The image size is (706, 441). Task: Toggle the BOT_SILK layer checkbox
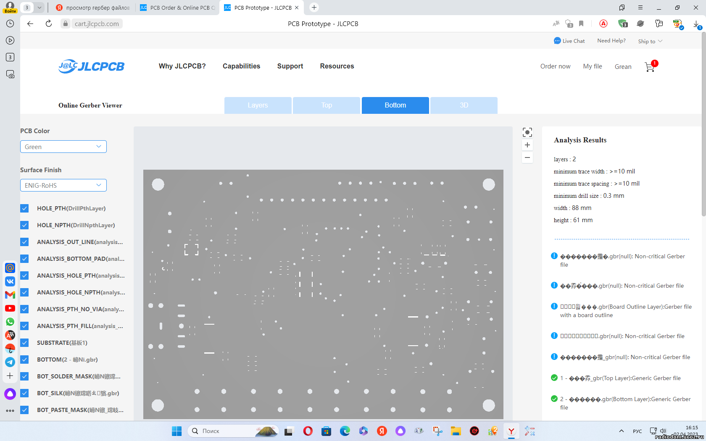click(x=24, y=393)
